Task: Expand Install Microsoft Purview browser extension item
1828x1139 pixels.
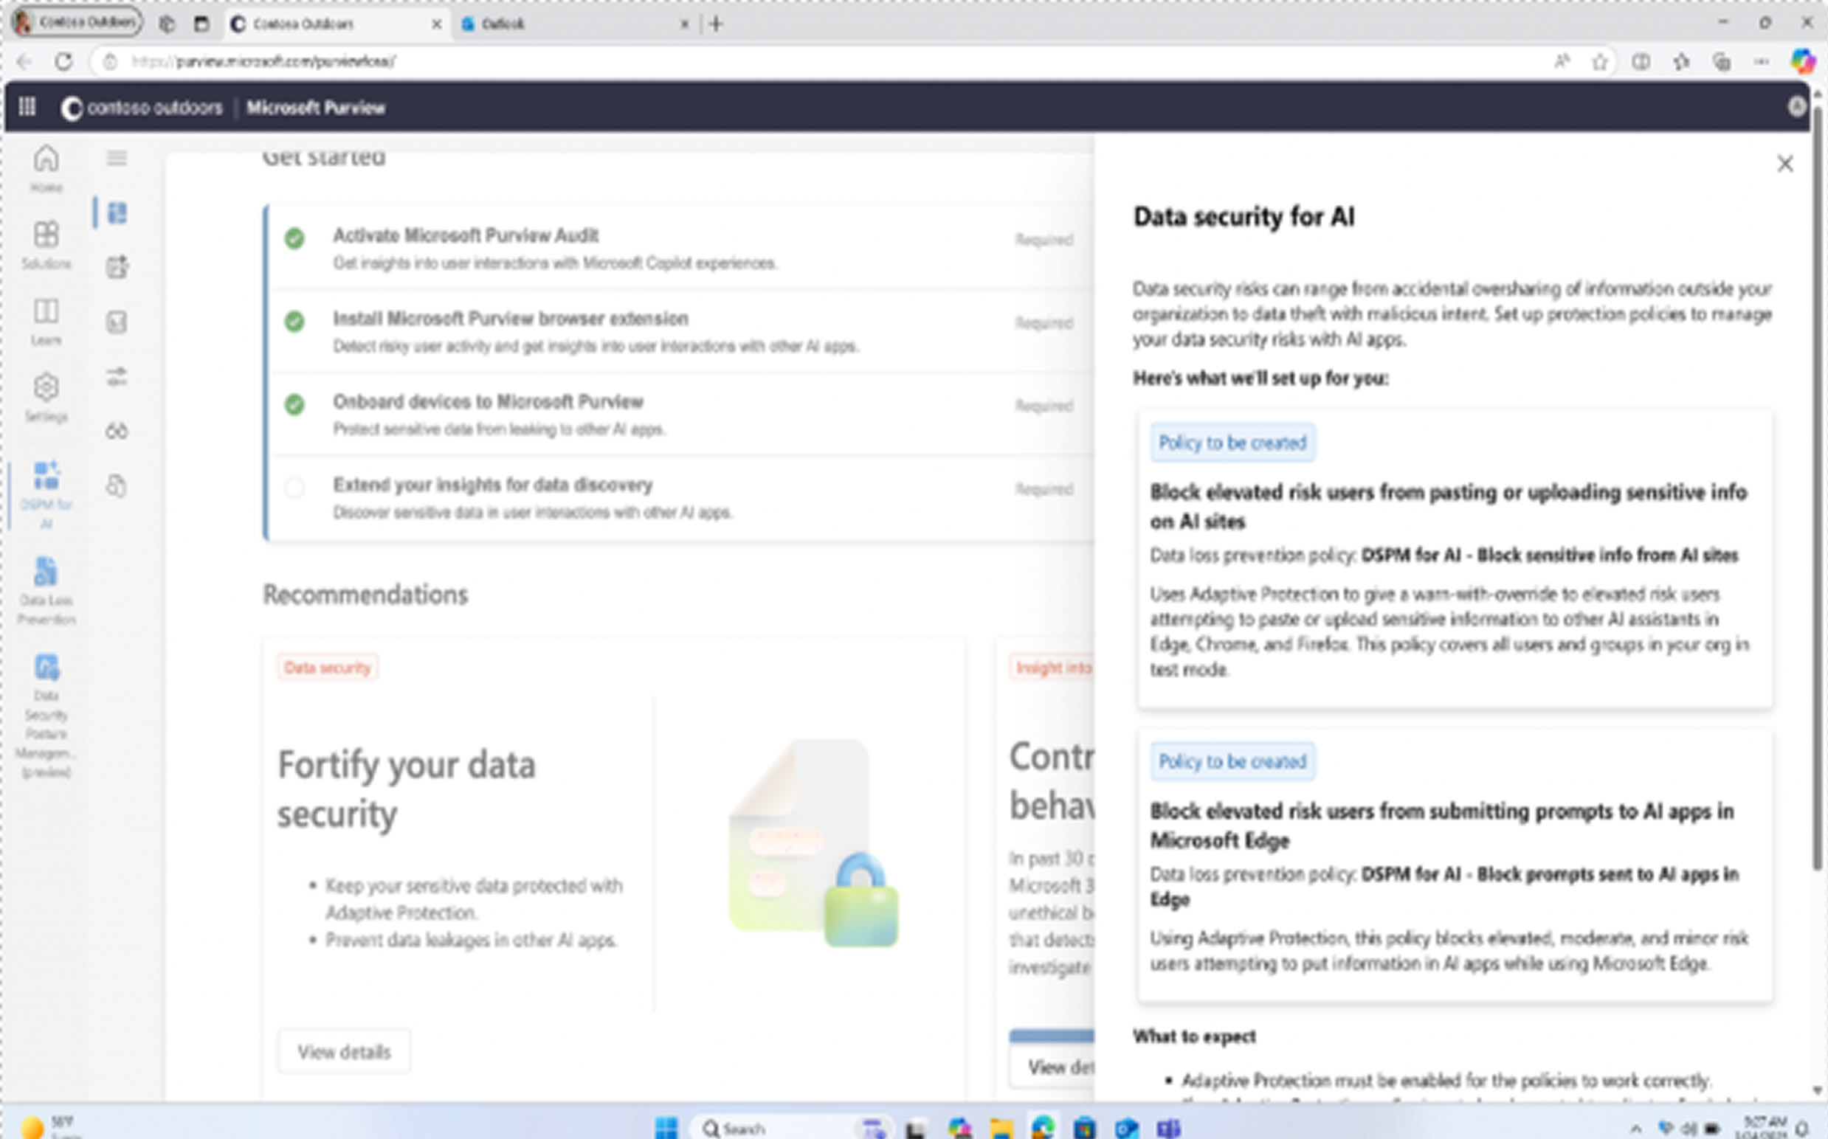Action: point(510,319)
